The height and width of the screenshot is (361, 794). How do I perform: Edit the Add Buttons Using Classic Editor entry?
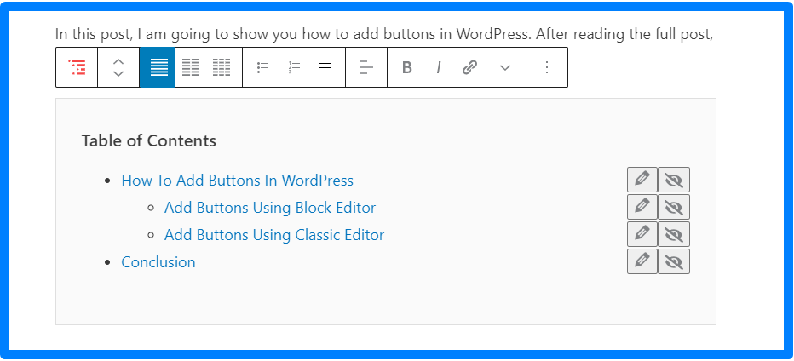pos(642,234)
